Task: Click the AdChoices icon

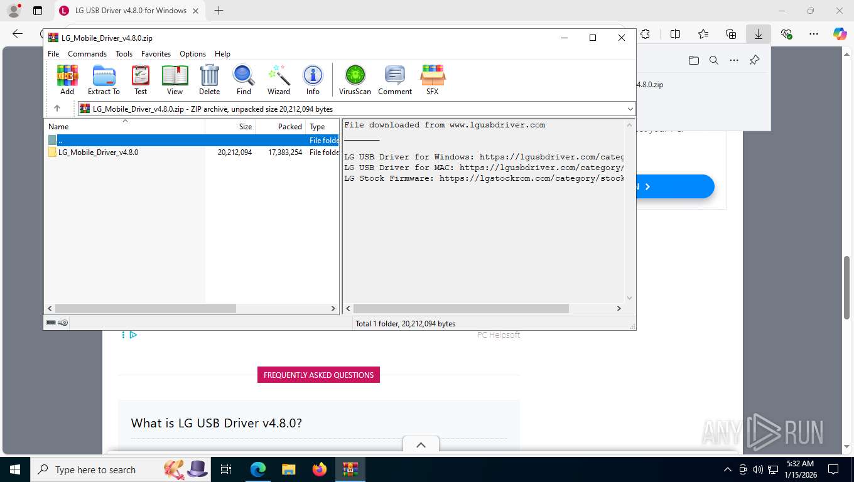Action: [133, 335]
